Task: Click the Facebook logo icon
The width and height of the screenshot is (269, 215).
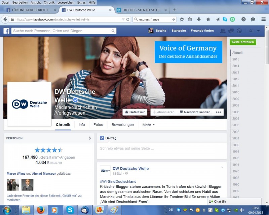Action: 6,31
